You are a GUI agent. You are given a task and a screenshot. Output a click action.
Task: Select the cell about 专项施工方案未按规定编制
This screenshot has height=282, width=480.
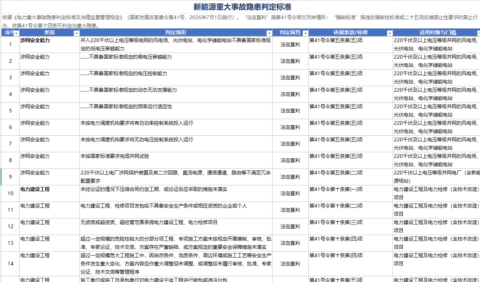pos(176,243)
